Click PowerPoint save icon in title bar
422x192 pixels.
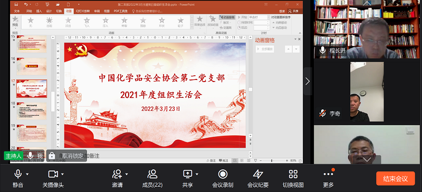(x=16, y=4)
